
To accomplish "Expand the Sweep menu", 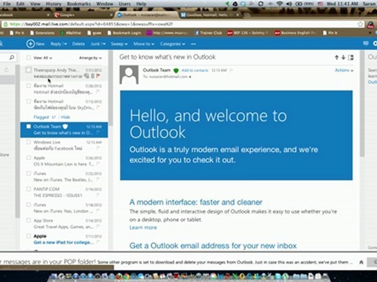I will click(119, 44).
